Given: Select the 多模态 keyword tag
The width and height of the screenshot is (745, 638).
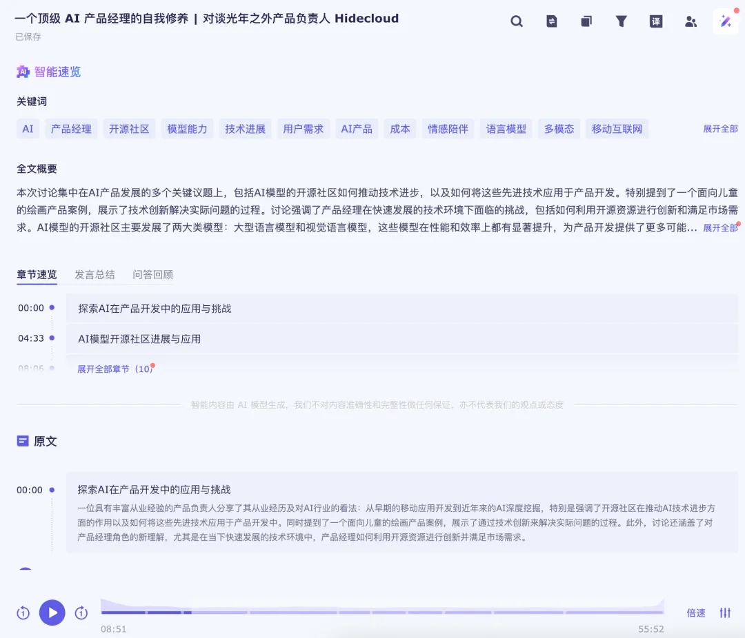Looking at the screenshot, I should coord(559,129).
